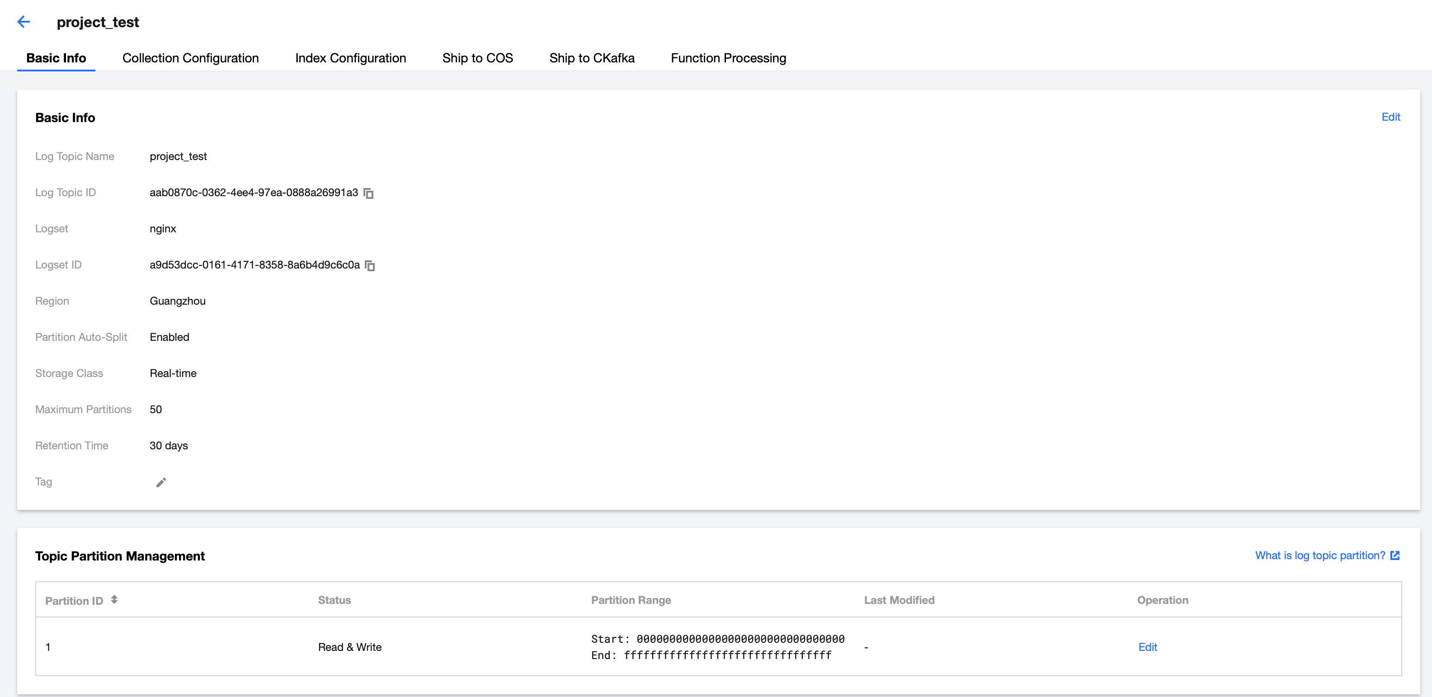Click the Log Topic ID text value

click(x=254, y=192)
